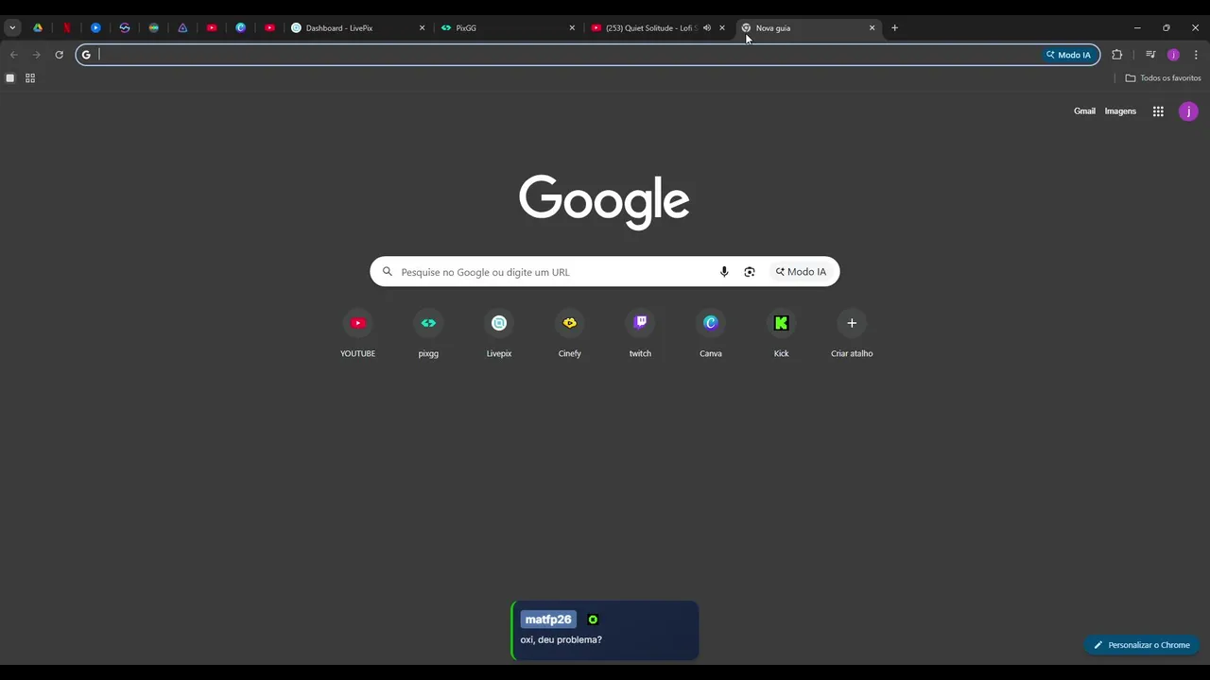Open the twitch shortcut
The image size is (1210, 680).
[x=640, y=335]
